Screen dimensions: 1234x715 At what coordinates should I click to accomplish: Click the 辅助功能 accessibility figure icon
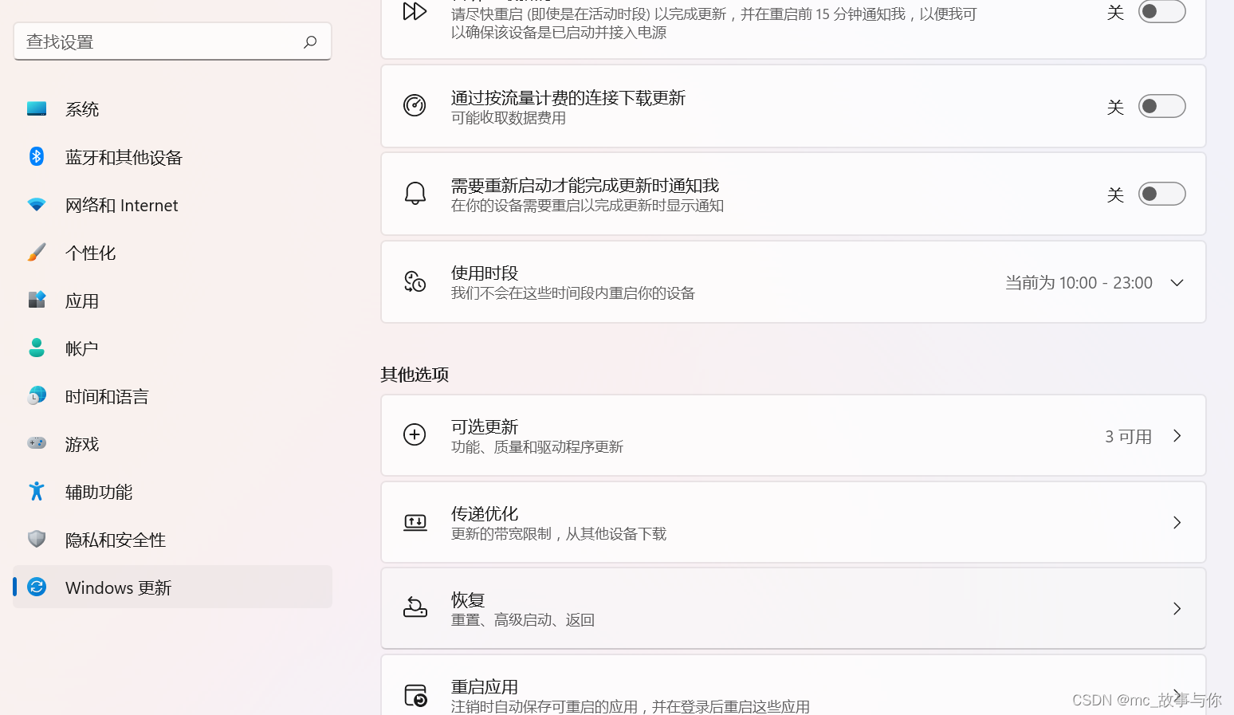click(37, 491)
